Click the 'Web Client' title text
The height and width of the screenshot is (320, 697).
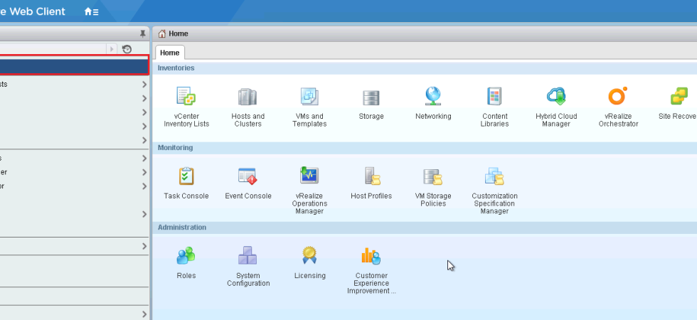[x=37, y=11]
